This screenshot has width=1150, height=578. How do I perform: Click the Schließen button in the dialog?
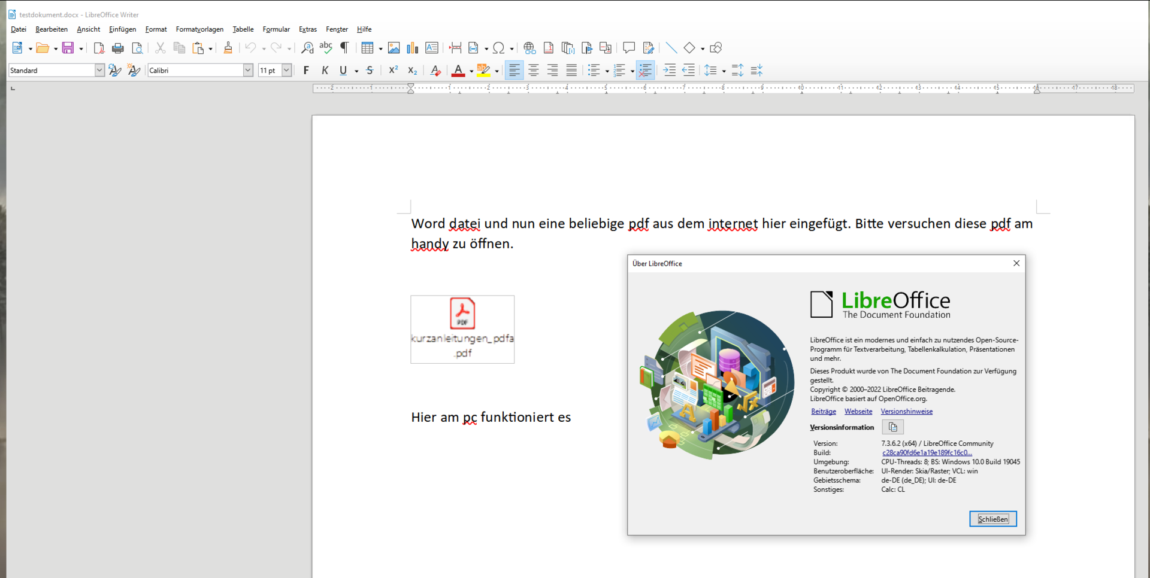[992, 519]
